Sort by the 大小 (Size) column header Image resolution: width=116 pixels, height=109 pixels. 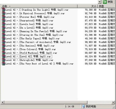click(x=88, y=6)
